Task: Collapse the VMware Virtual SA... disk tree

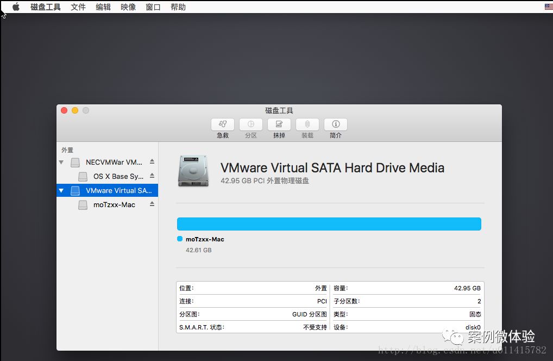Action: pyautogui.click(x=61, y=190)
